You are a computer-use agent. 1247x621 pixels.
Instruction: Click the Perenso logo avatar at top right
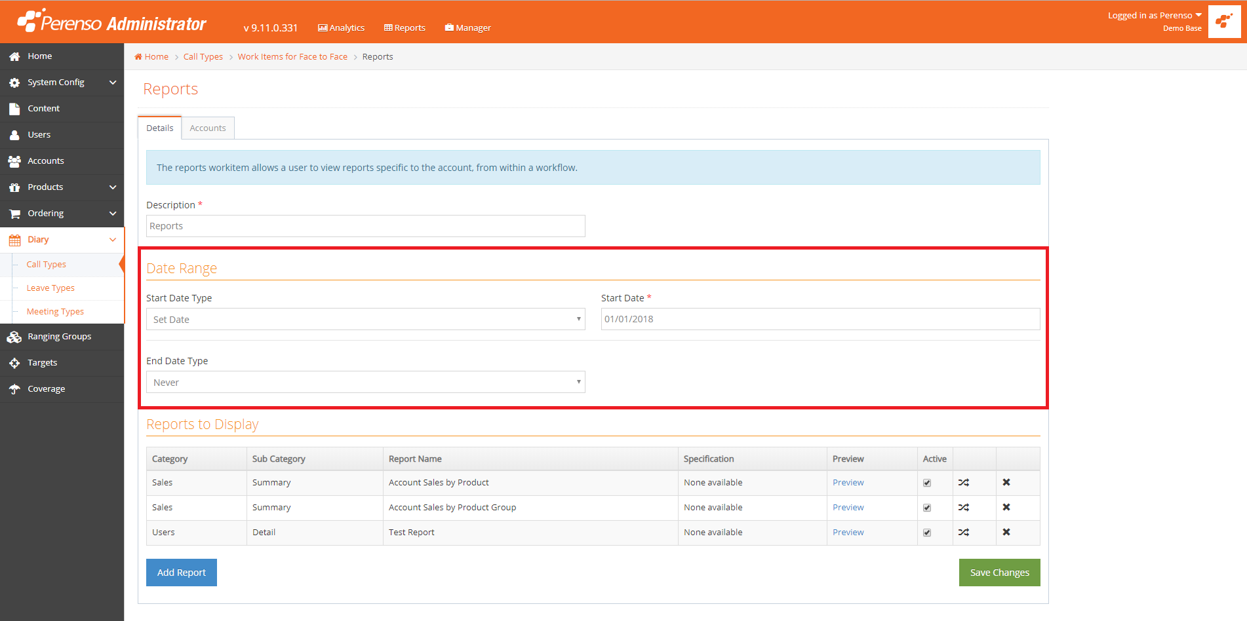tap(1224, 22)
